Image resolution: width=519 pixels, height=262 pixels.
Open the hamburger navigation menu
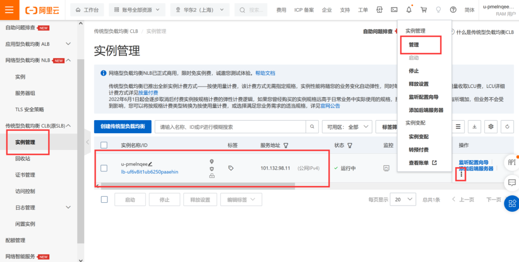point(9,10)
